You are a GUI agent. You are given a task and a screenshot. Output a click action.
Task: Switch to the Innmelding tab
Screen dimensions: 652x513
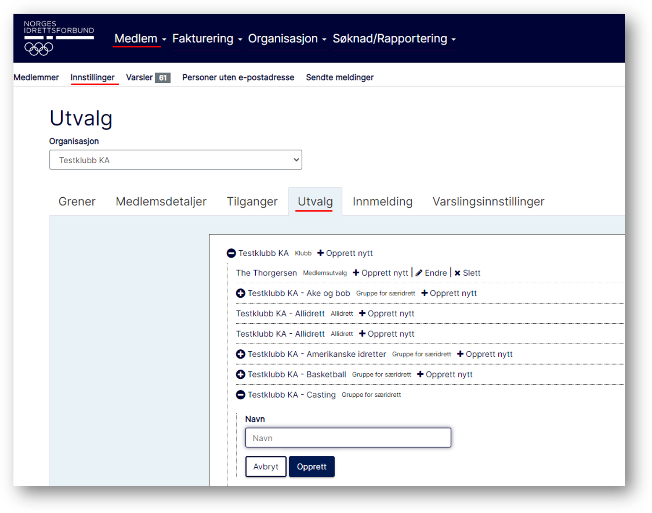[382, 202]
